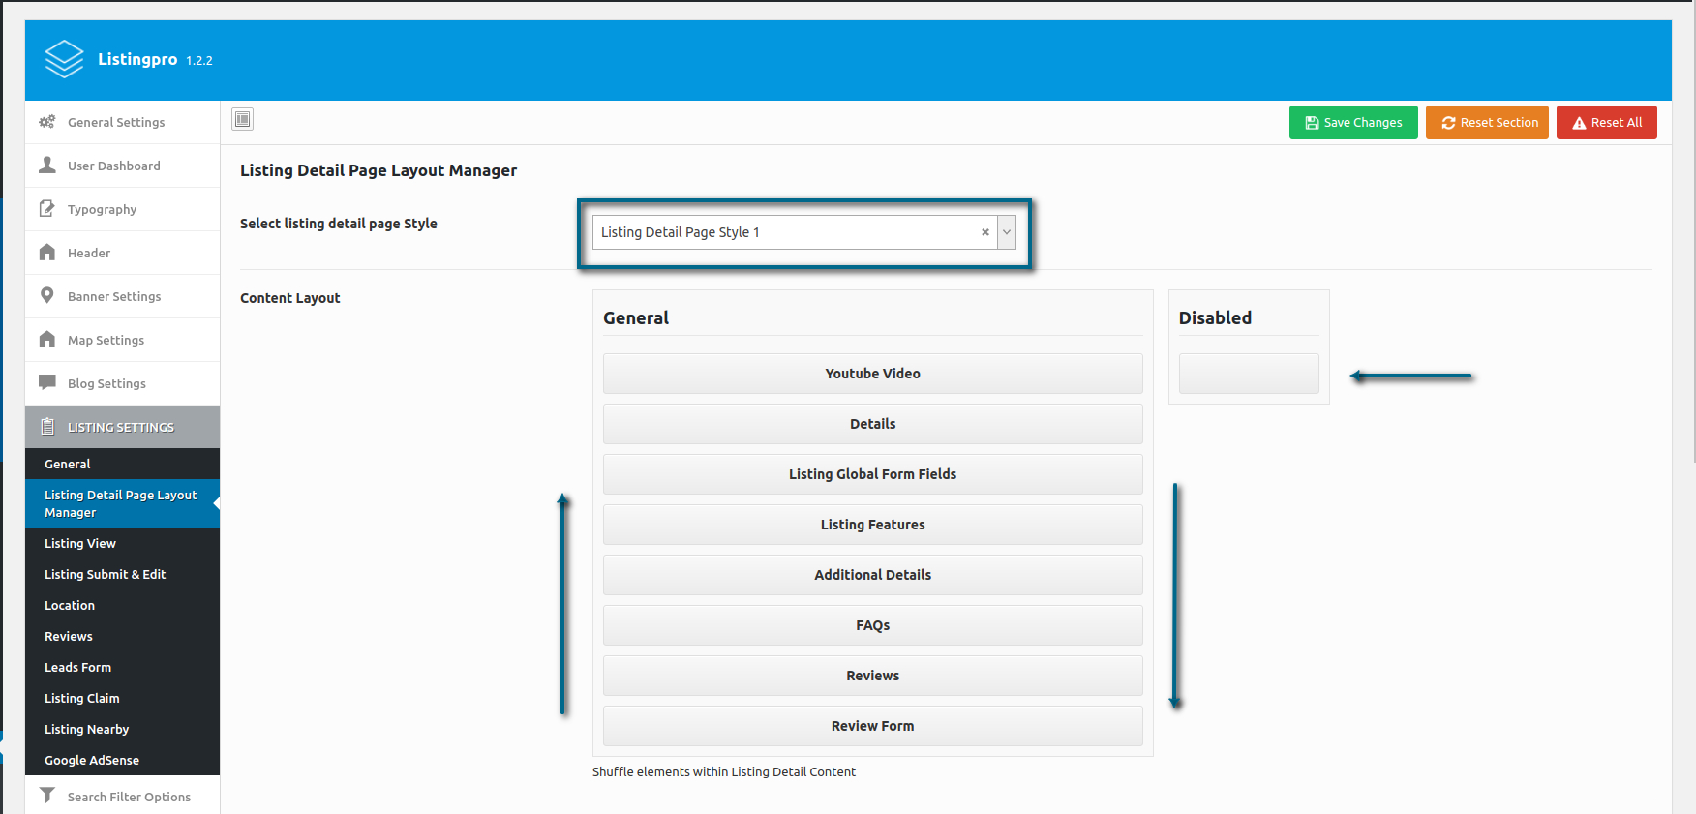The image size is (1696, 814).
Task: Click the Reset All button
Action: (x=1607, y=123)
